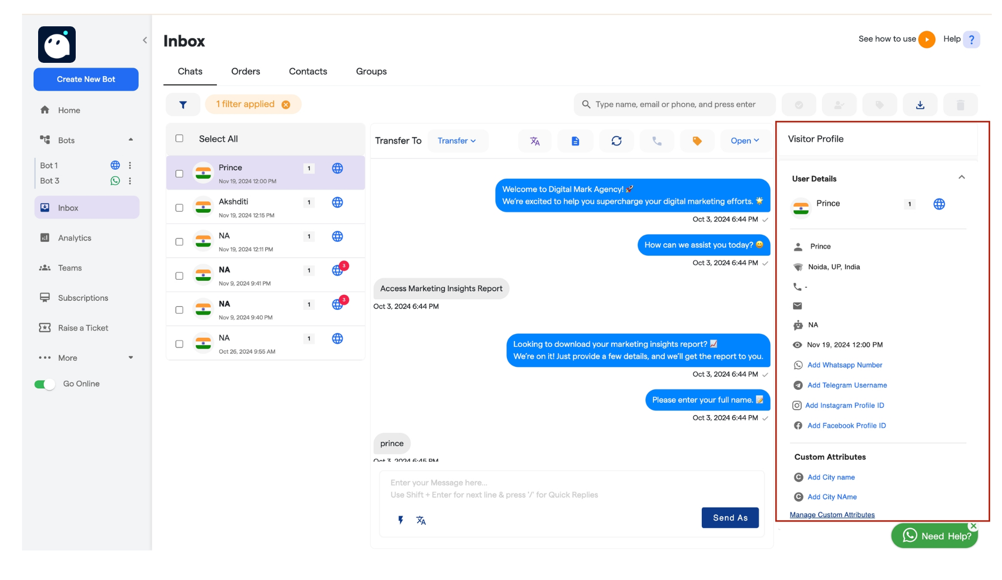1002x580 pixels.
Task: Click the translate icon in the chat header
Action: point(535,141)
